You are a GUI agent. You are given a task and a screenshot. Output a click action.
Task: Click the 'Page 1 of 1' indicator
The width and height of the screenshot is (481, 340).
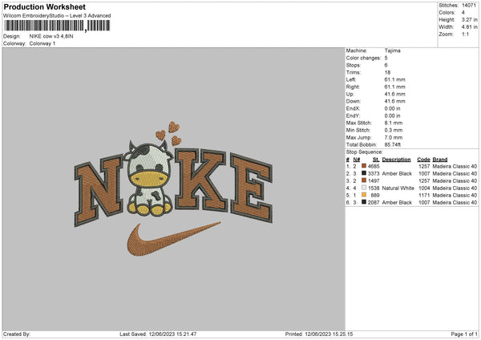464,334
